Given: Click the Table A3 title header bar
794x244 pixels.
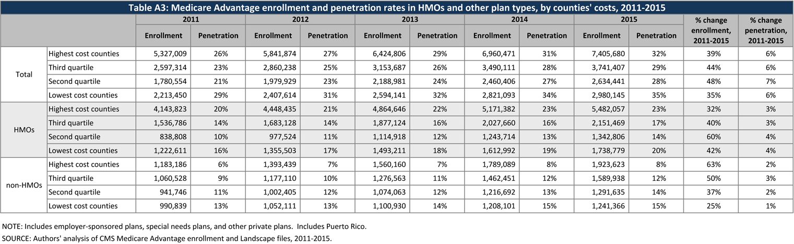Looking at the screenshot, I should pos(397,8).
